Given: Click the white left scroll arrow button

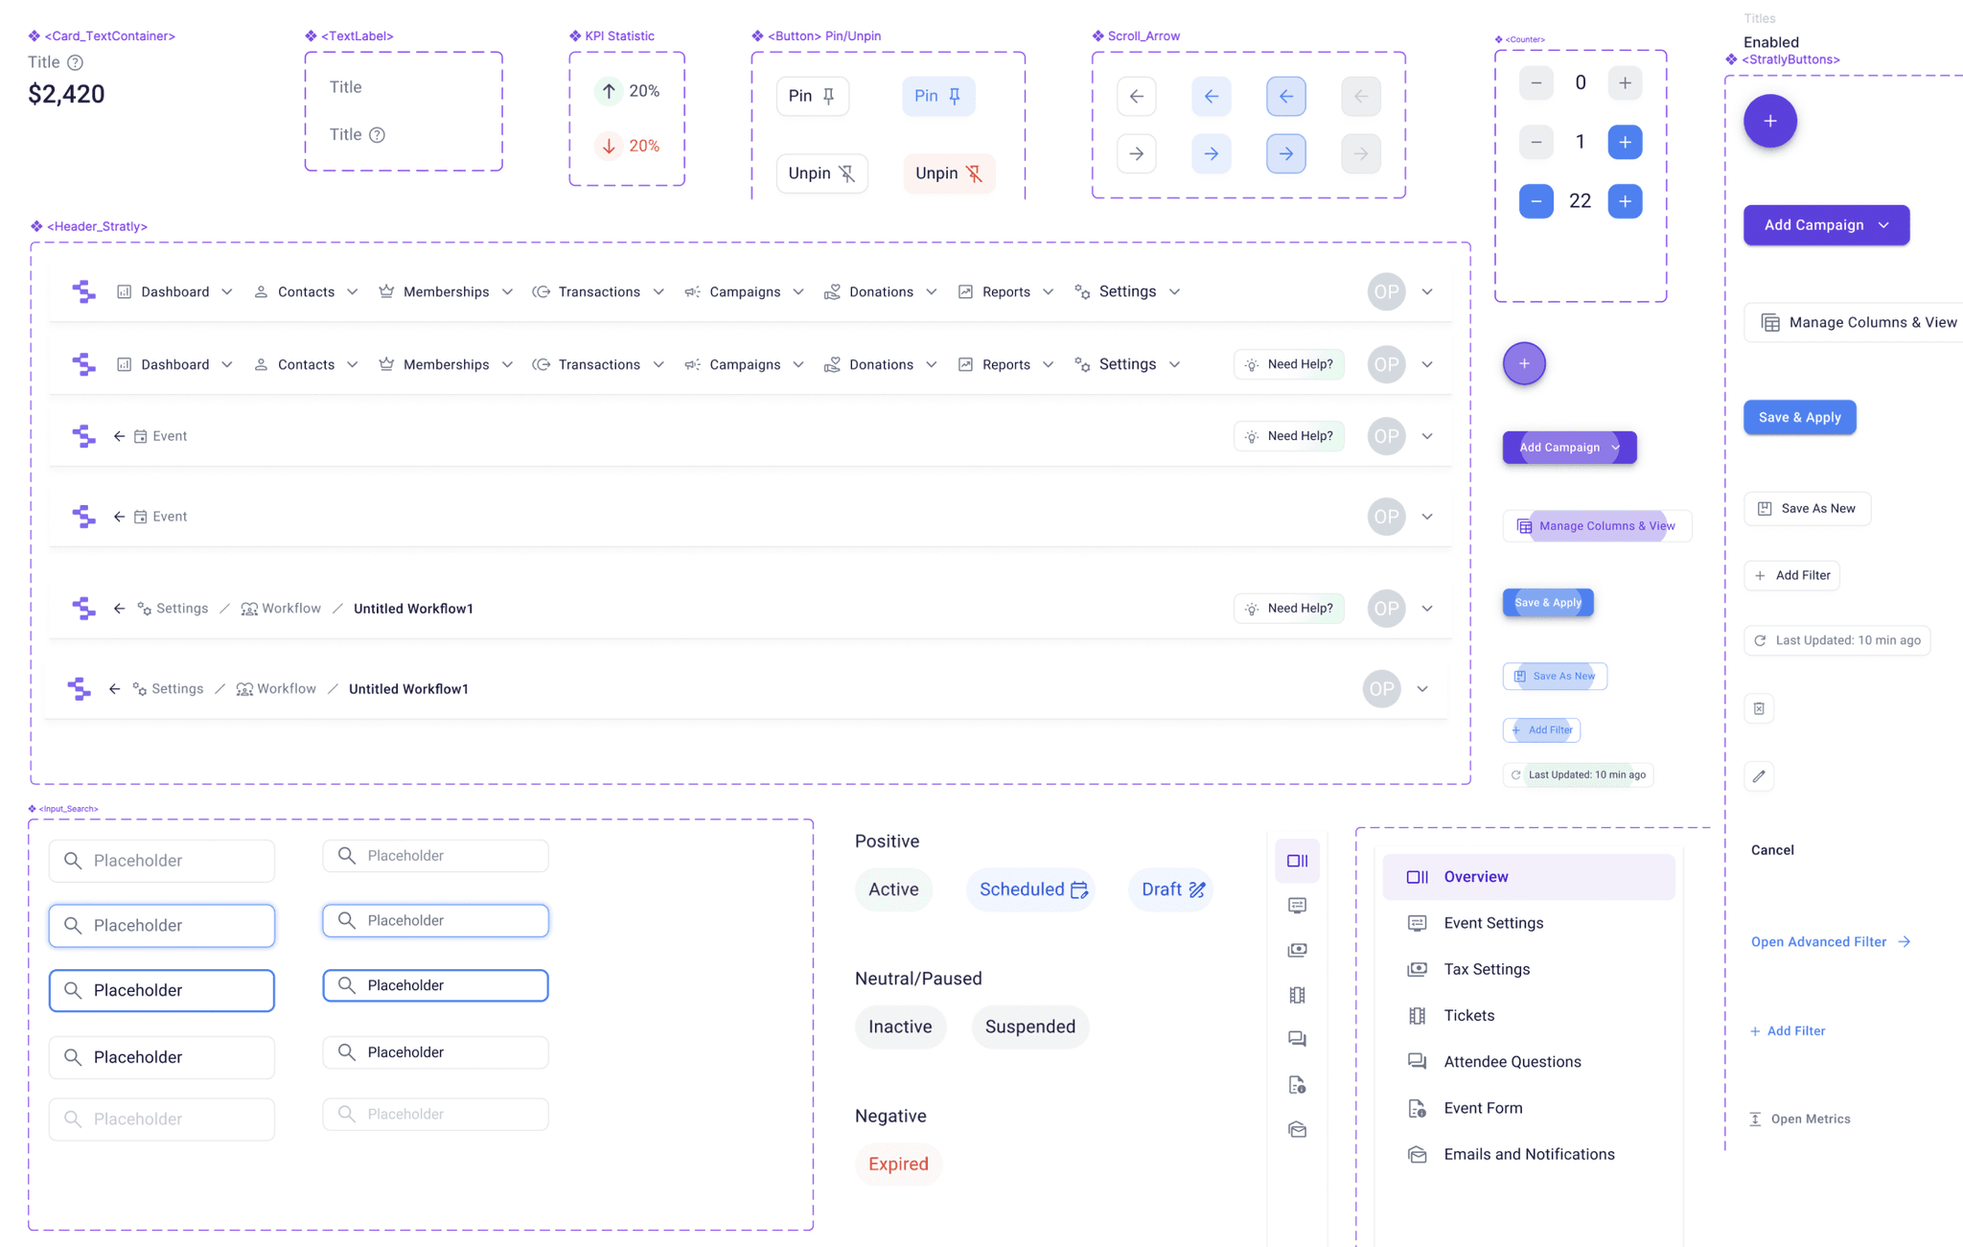Looking at the screenshot, I should (1136, 96).
